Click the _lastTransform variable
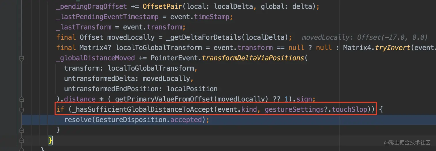 [84, 27]
